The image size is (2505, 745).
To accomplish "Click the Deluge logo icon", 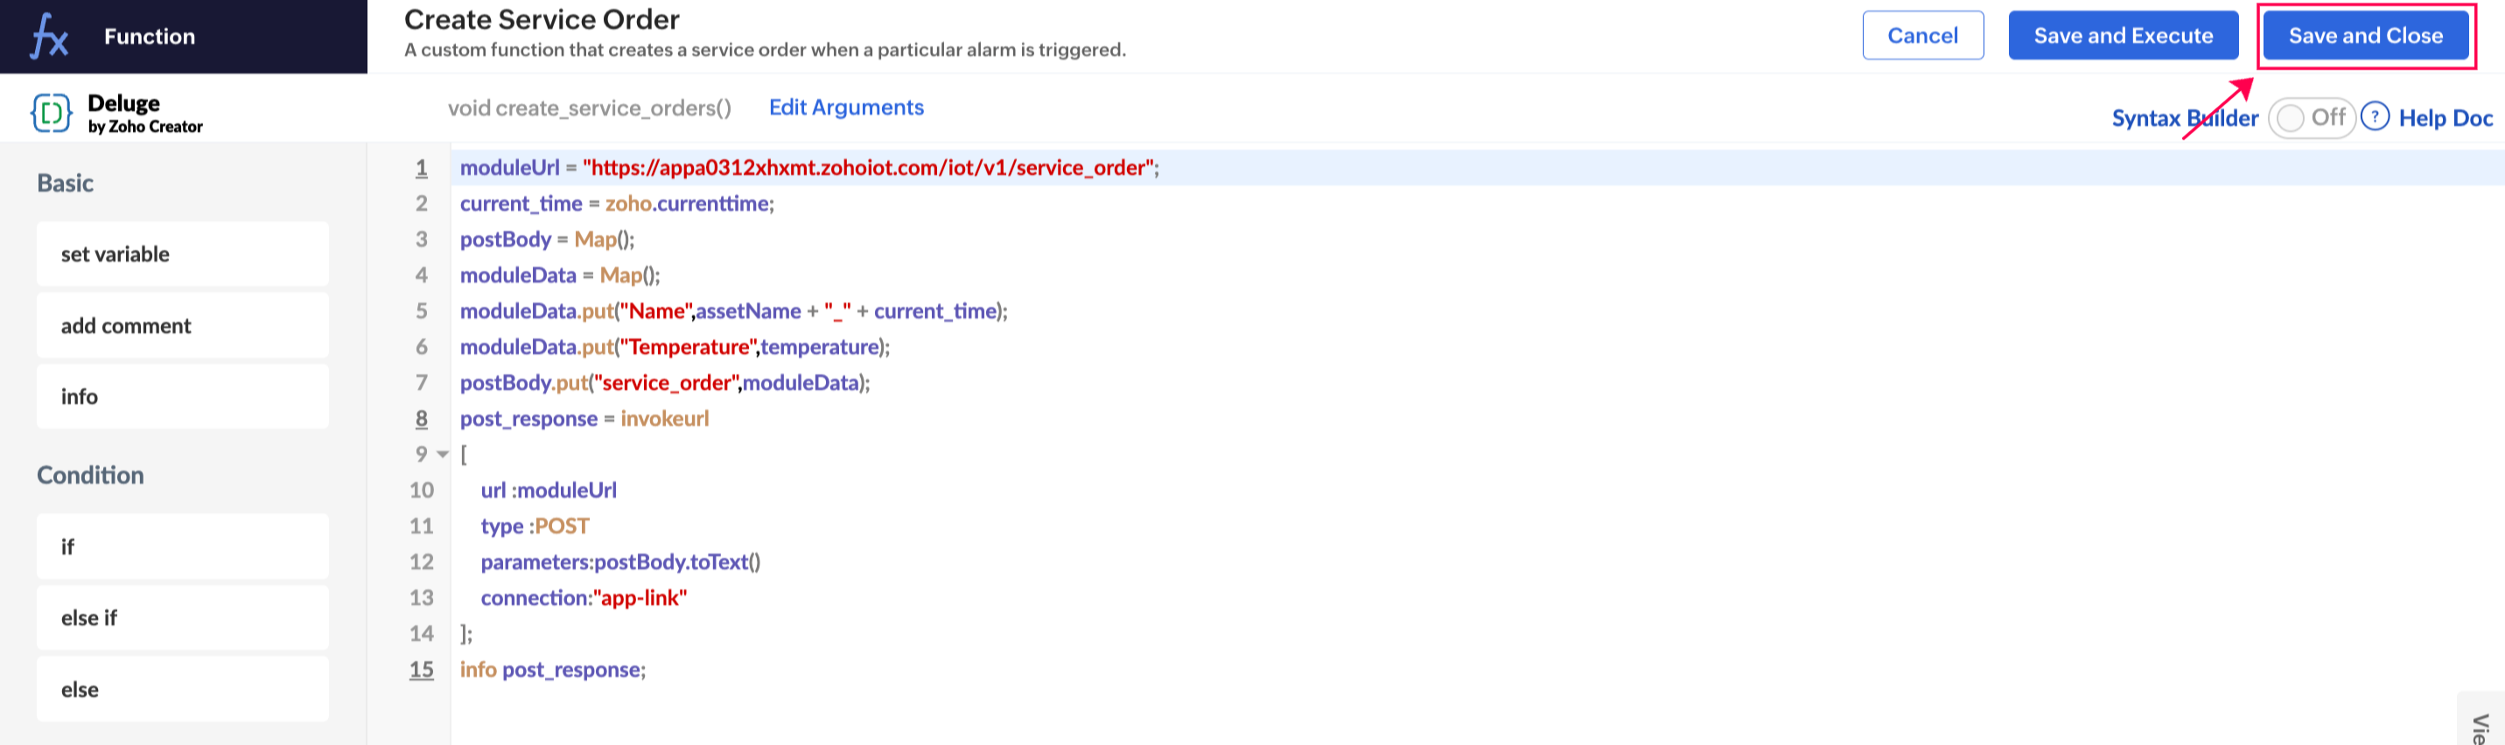I will [x=51, y=113].
